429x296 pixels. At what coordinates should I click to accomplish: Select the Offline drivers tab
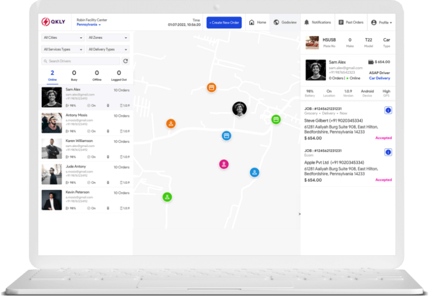pos(97,76)
